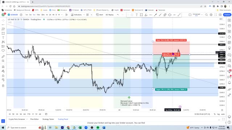Select the 15m timeframe
This screenshot has height=130, width=232.
point(38,15)
